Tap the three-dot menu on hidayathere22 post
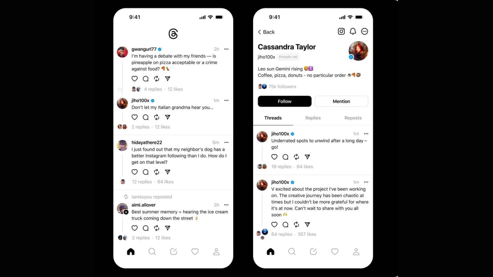The height and width of the screenshot is (277, 493). click(x=226, y=142)
